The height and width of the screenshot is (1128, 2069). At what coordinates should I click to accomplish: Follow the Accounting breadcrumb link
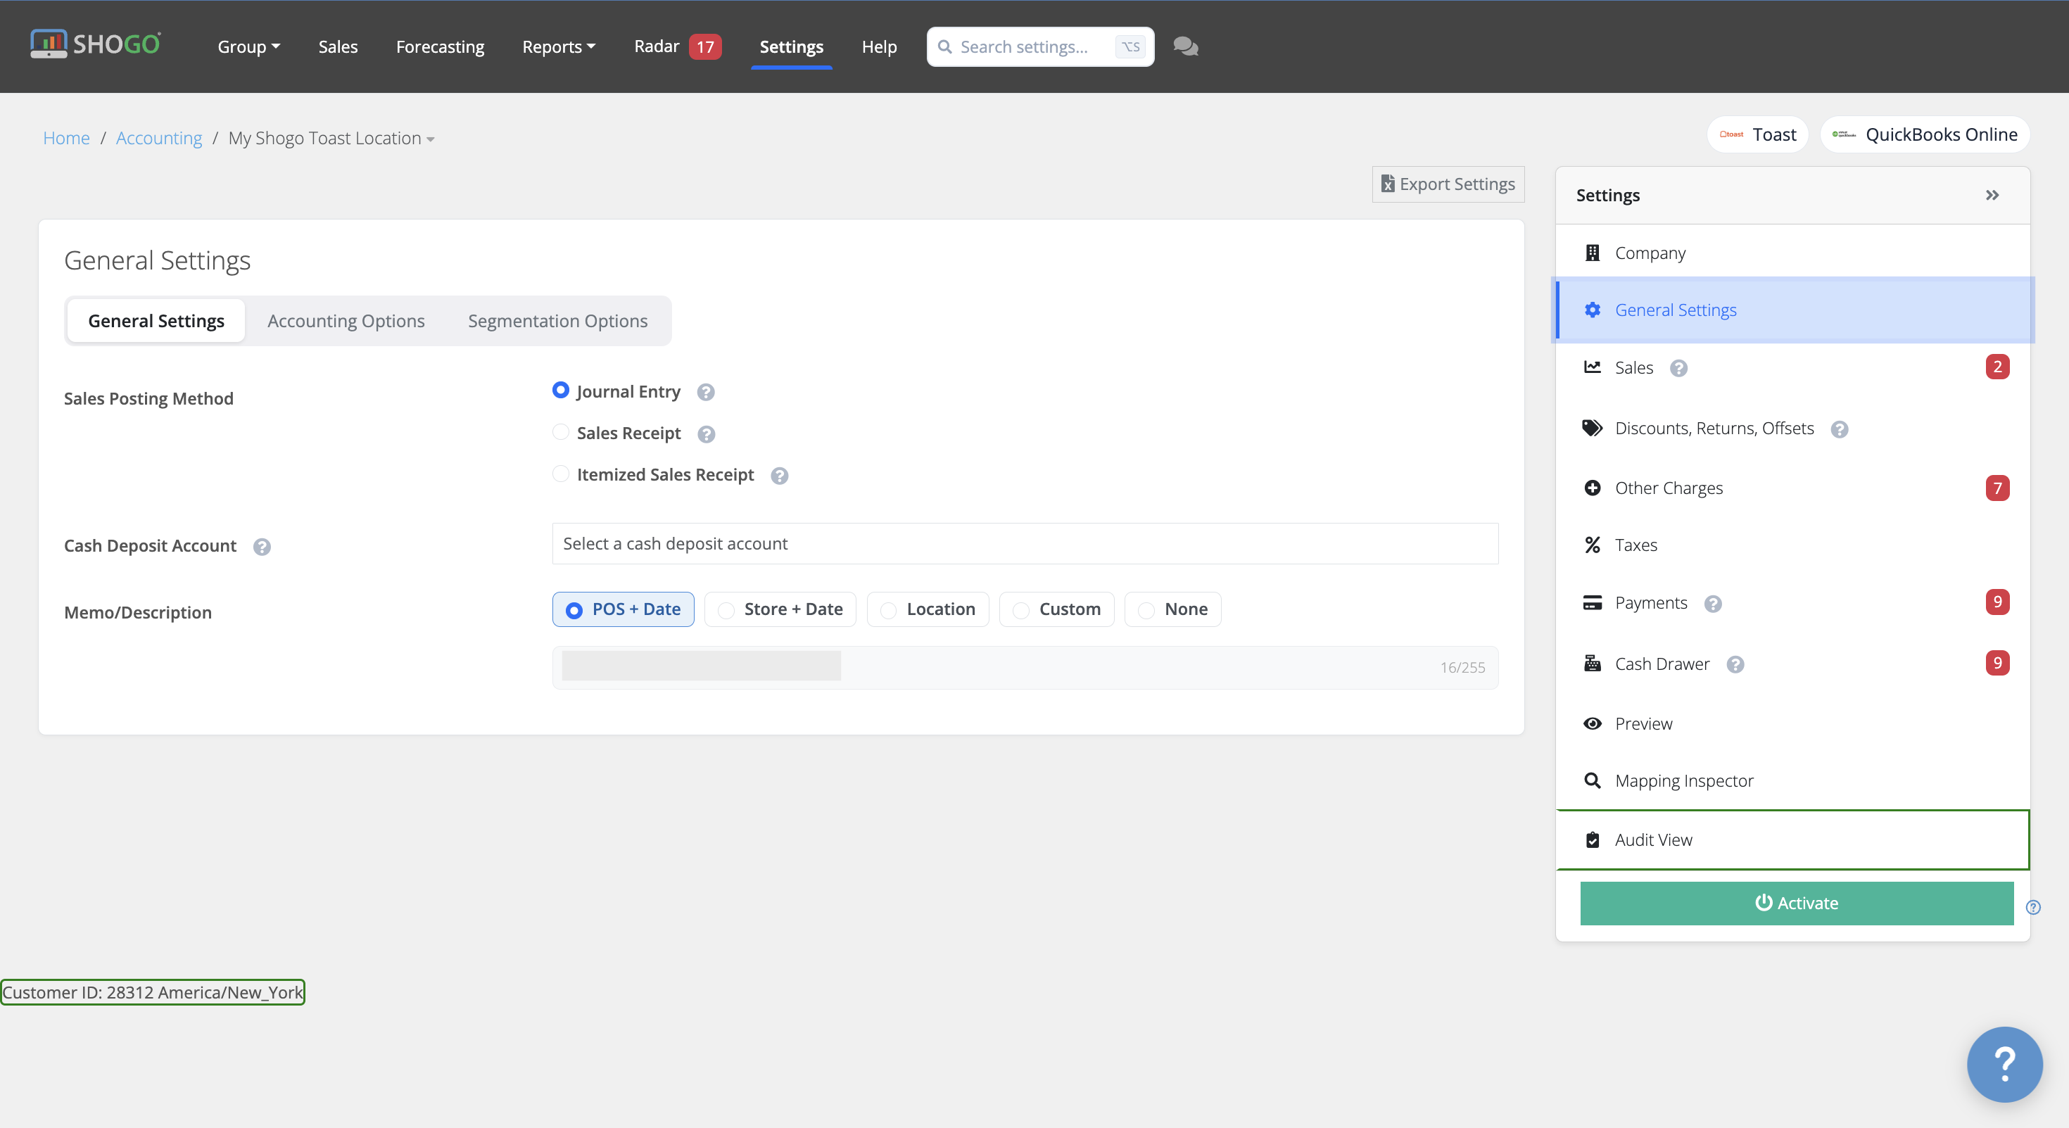click(159, 138)
